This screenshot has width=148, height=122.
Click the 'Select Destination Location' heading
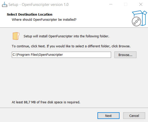(x=29, y=15)
